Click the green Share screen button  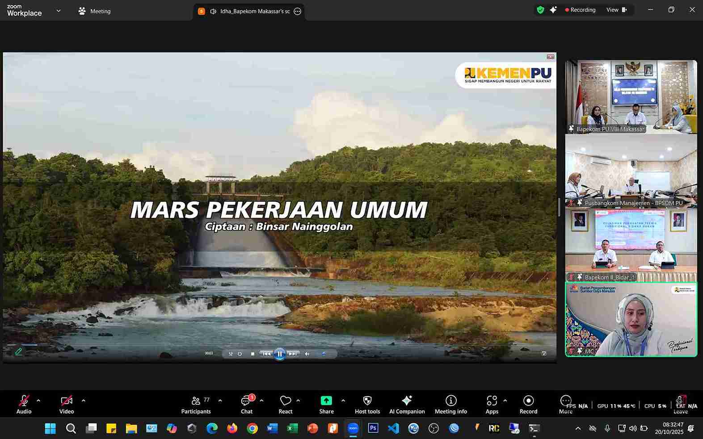pos(326,405)
